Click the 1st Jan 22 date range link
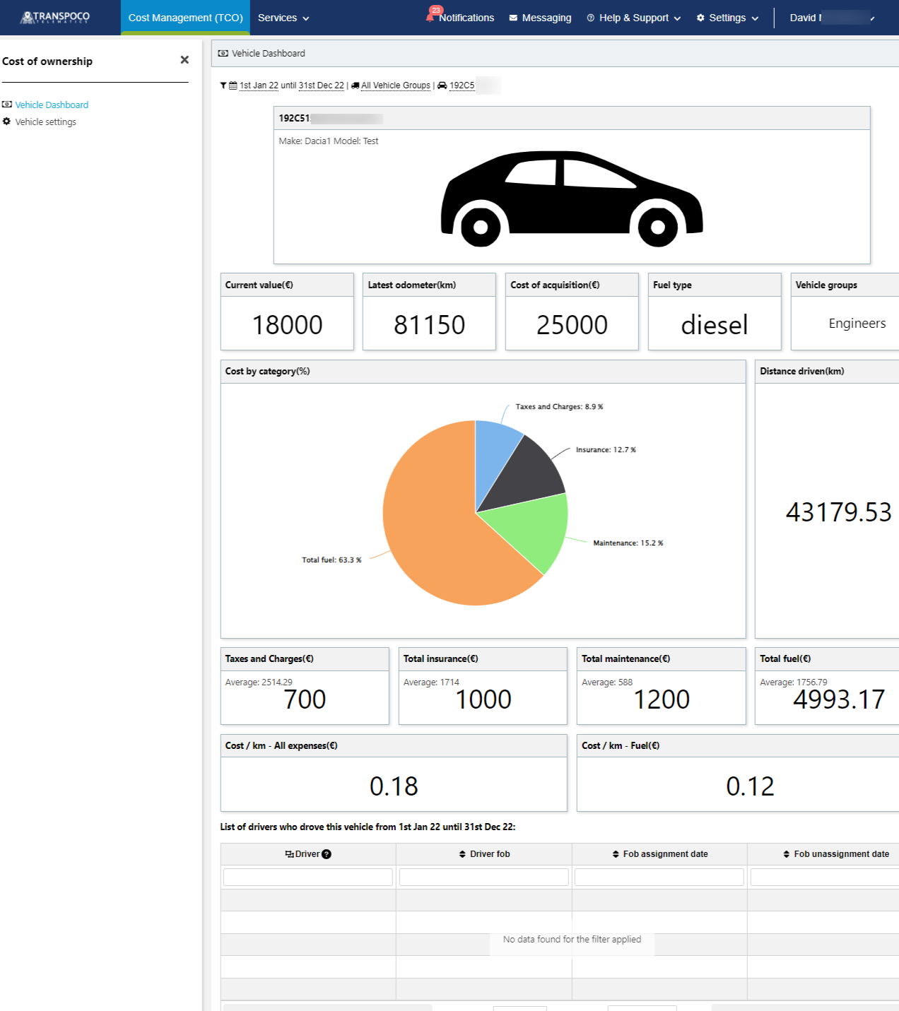The width and height of the screenshot is (899, 1011). [x=258, y=85]
